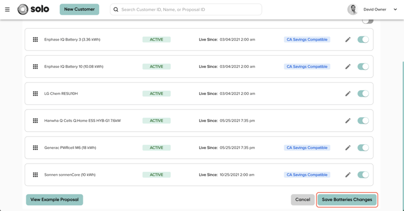
Task: Expand the David Owner account dropdown
Action: click(x=395, y=9)
